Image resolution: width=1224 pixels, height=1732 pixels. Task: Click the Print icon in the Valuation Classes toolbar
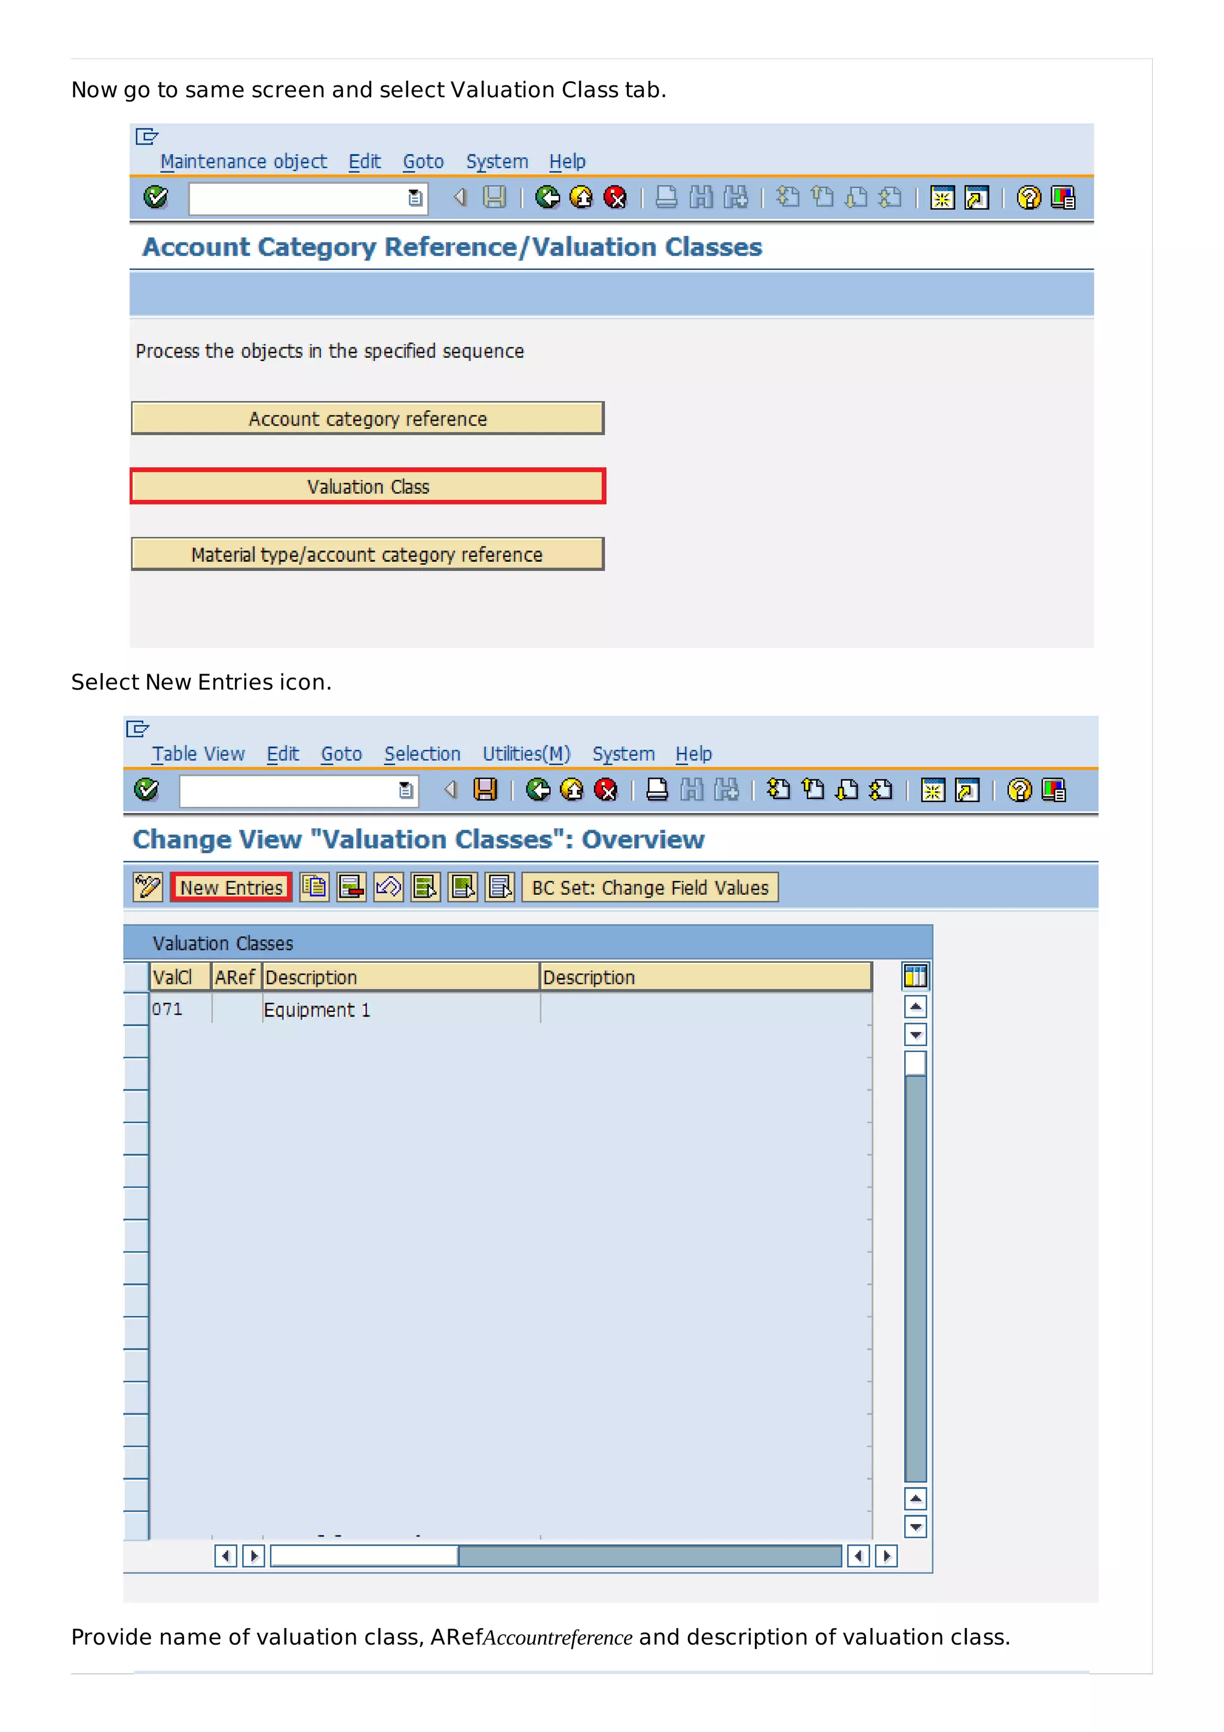[657, 790]
